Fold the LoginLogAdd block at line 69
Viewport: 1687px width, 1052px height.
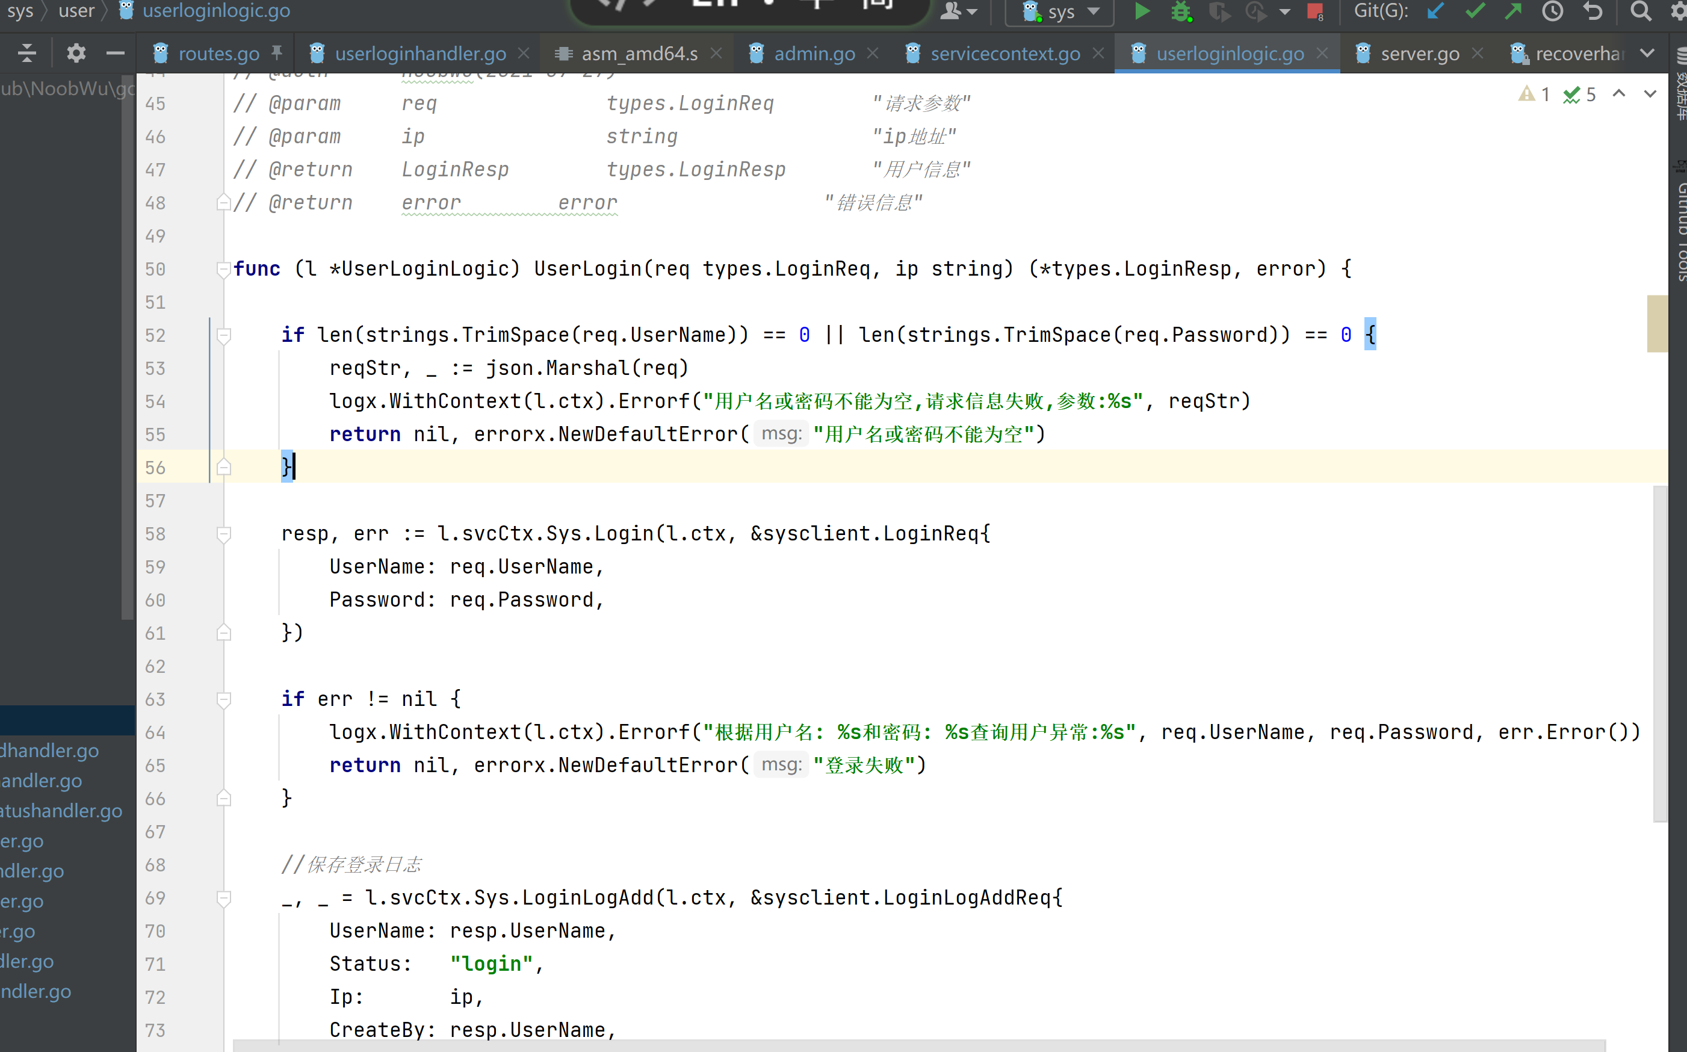click(x=223, y=899)
